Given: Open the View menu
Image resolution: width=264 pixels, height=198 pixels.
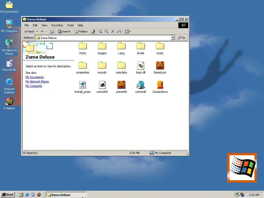Looking at the screenshot, I should coord(44,25).
